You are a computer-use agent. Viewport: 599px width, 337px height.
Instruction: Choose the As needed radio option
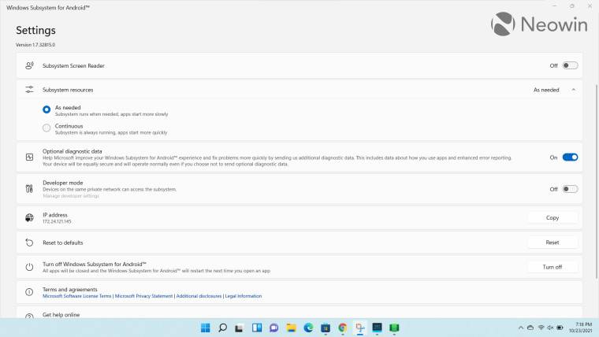pos(47,109)
